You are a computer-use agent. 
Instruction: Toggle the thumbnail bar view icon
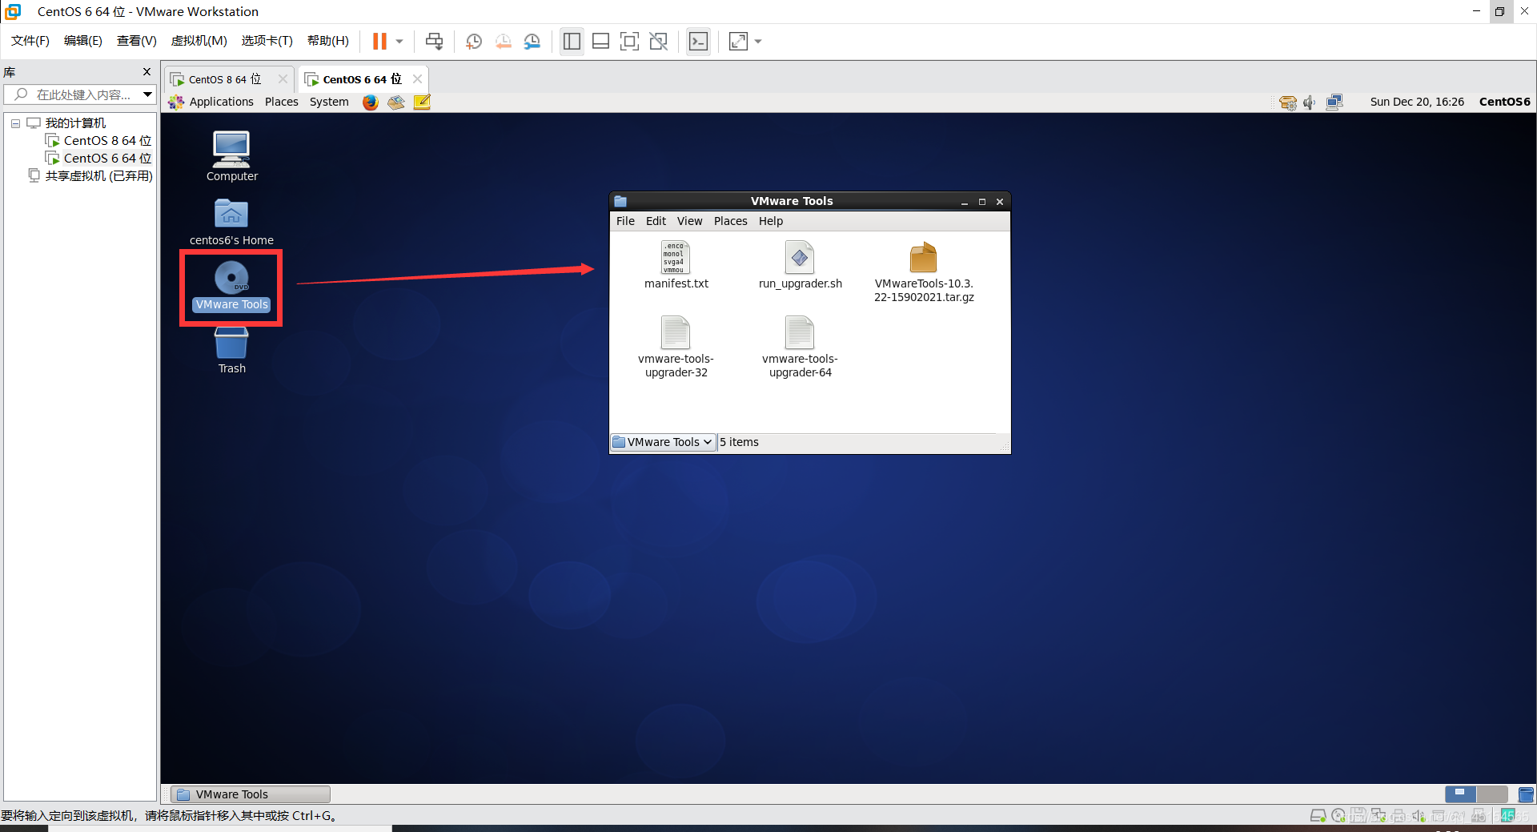click(600, 41)
